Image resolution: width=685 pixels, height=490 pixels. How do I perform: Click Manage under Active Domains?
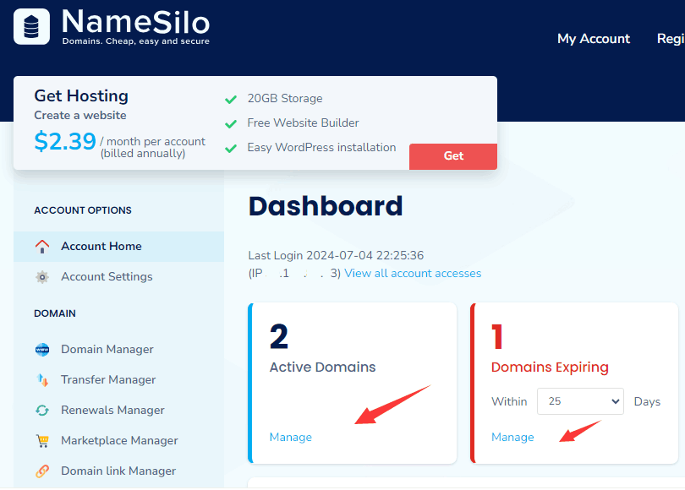tap(290, 438)
